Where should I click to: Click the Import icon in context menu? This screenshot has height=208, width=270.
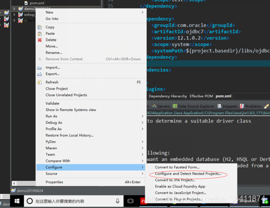pos(39,67)
